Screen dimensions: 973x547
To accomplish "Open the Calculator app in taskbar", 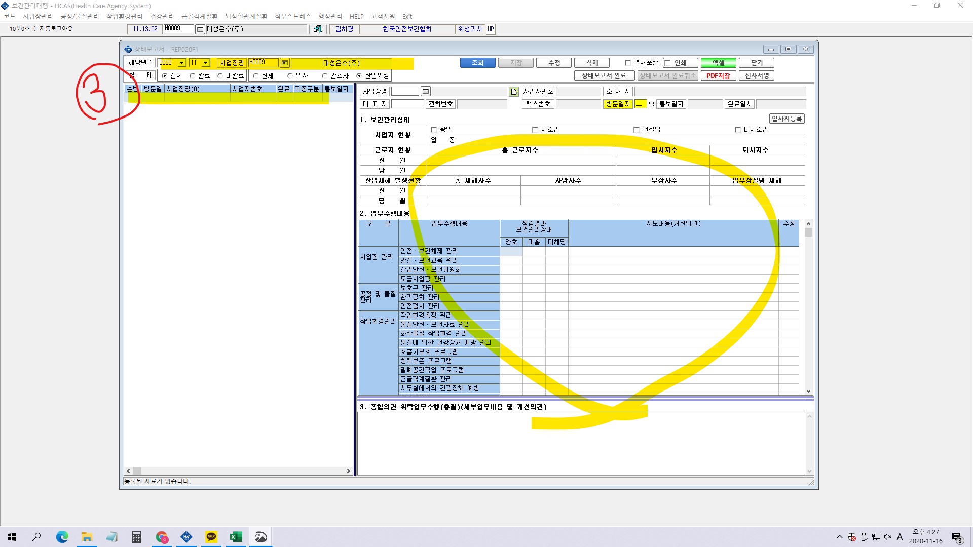I will coord(137,537).
